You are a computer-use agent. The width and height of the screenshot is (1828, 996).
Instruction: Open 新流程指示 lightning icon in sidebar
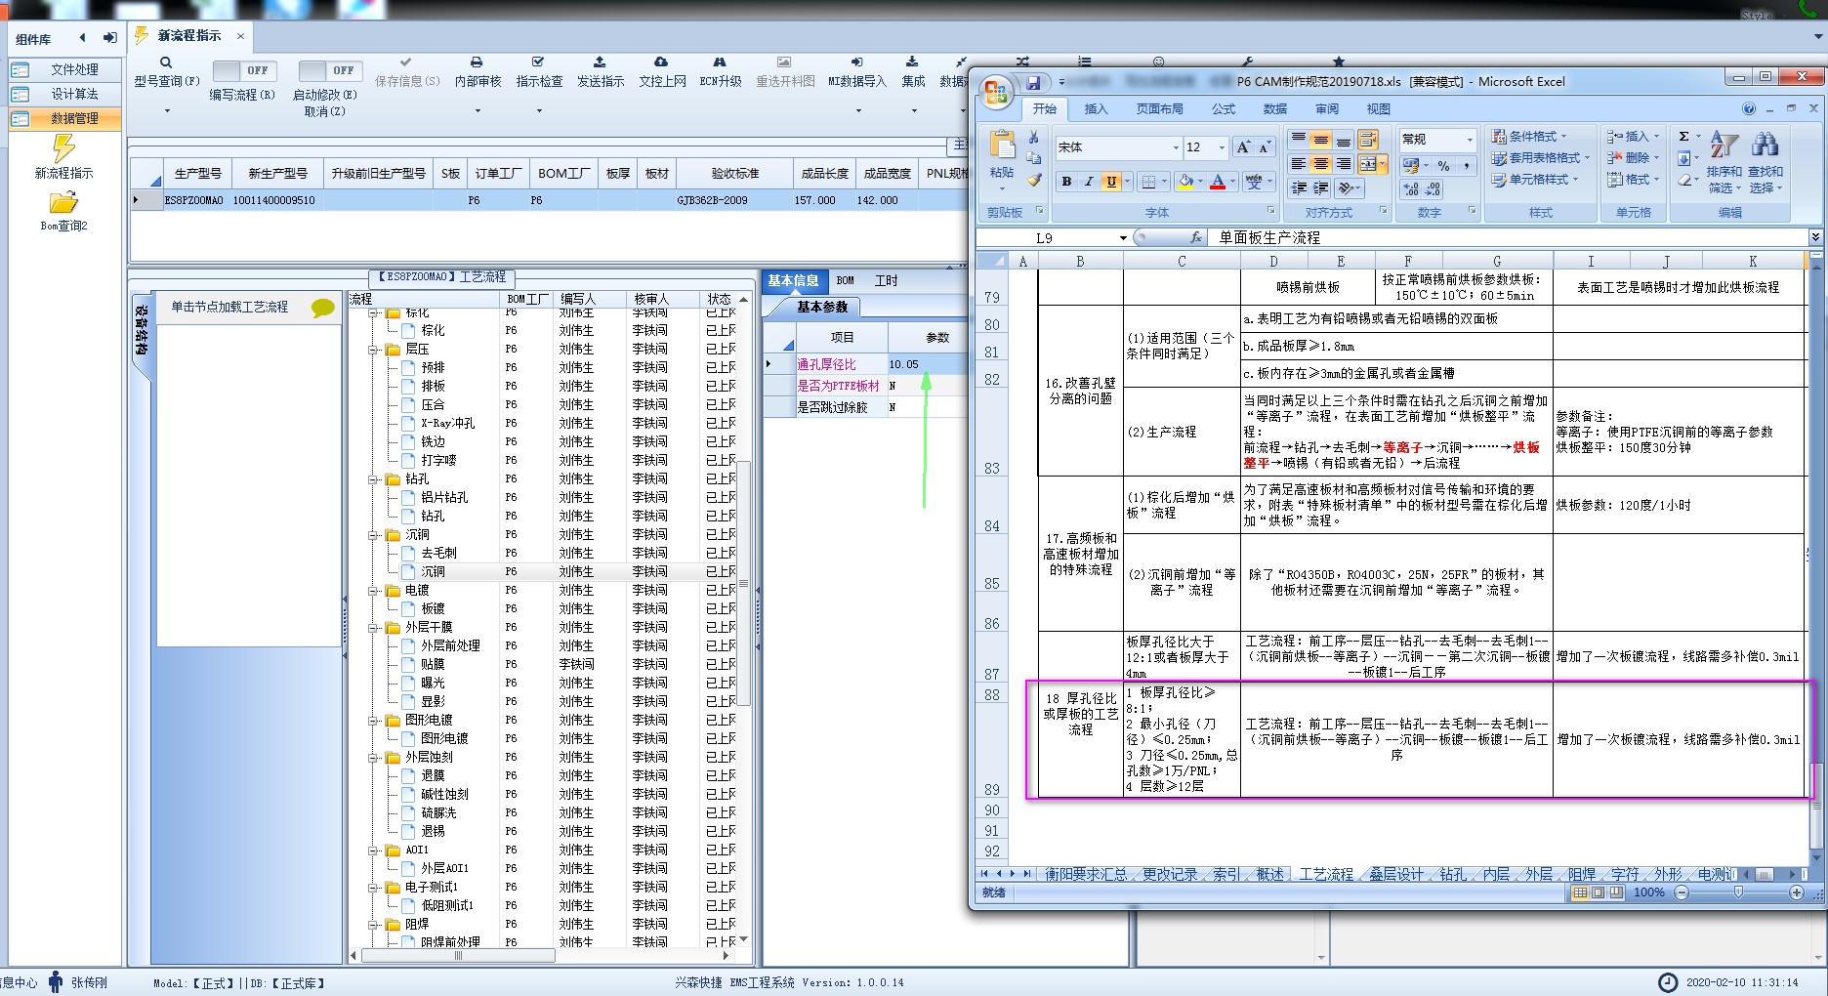[63, 148]
